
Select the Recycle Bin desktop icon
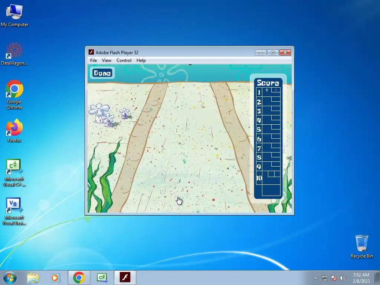(x=361, y=246)
